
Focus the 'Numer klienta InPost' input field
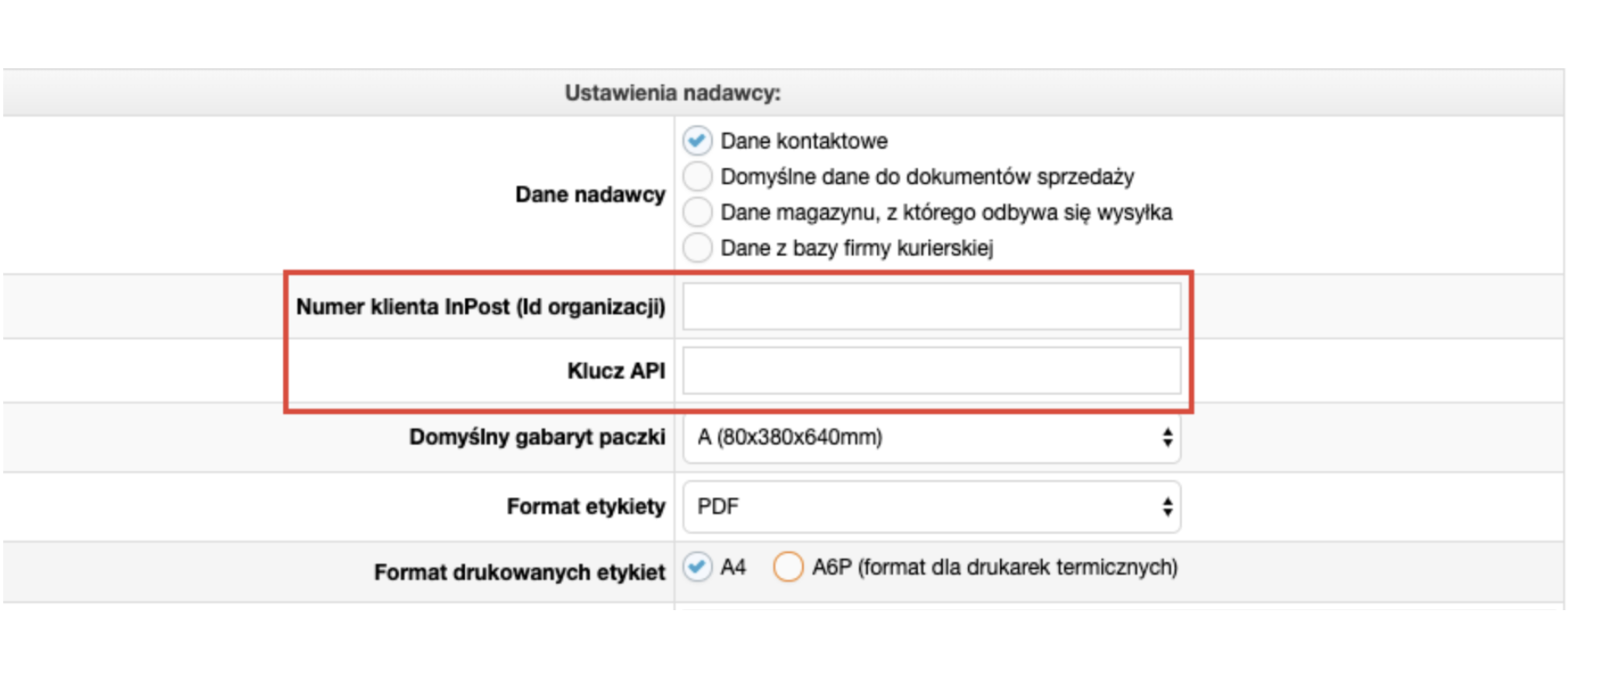pyautogui.click(x=932, y=306)
